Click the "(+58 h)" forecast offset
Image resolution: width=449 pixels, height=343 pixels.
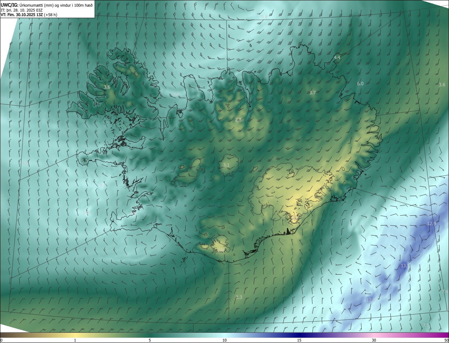[x=51, y=15]
